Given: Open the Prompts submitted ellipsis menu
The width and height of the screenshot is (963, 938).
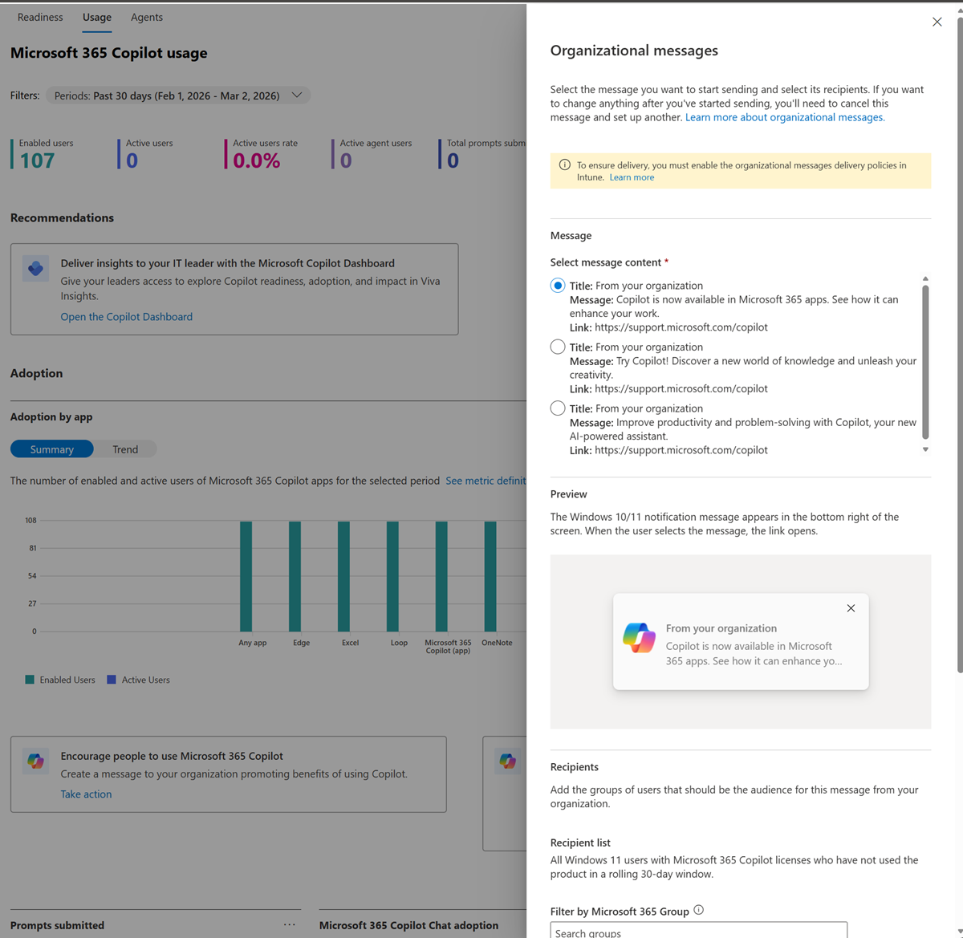Looking at the screenshot, I should tap(290, 925).
